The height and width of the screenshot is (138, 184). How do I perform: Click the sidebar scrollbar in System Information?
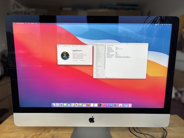(x=105, y=57)
